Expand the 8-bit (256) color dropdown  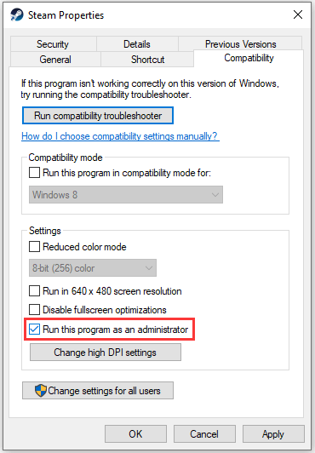point(93,268)
